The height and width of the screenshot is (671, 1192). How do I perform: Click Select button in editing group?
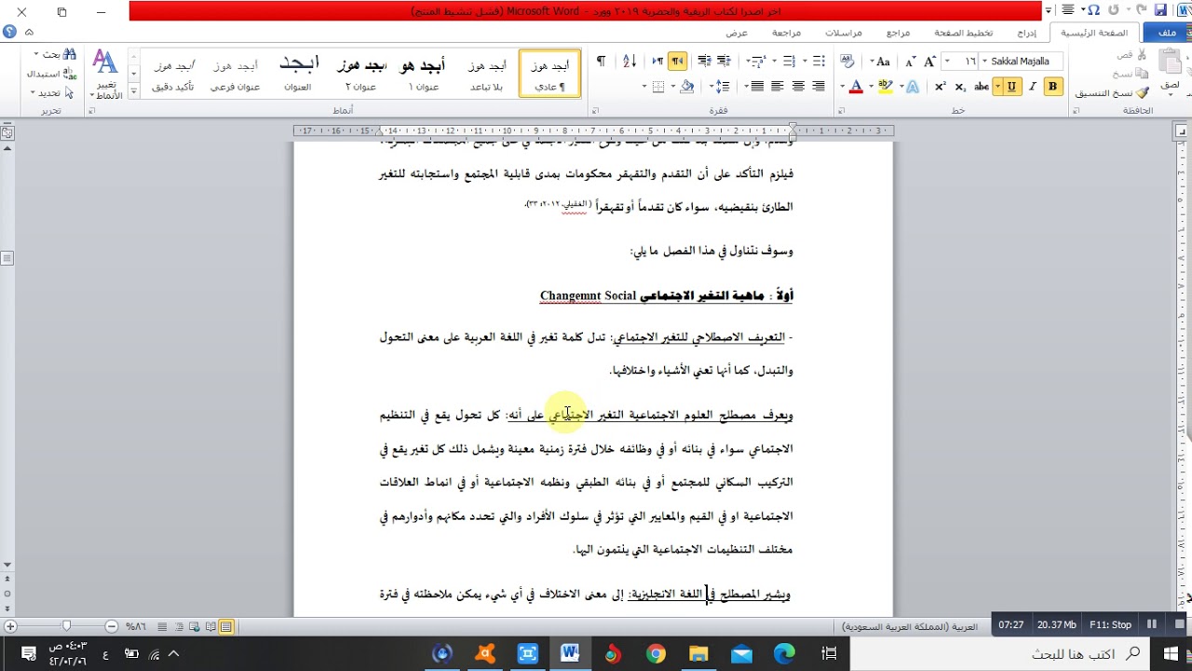click(x=51, y=92)
